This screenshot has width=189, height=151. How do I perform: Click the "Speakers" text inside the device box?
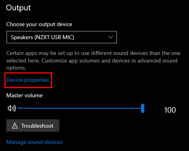tap(22, 37)
